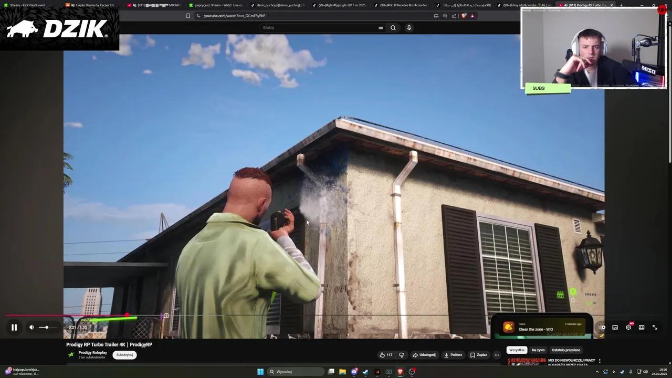This screenshot has width=672, height=378.
Task: Open the OBS taskbar icon
Action: [x=412, y=372]
